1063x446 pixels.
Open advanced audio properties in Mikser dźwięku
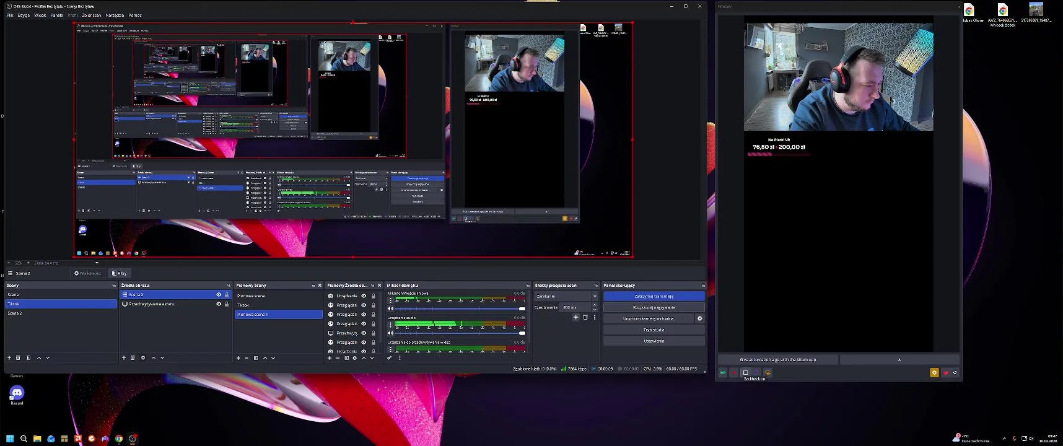(x=390, y=357)
